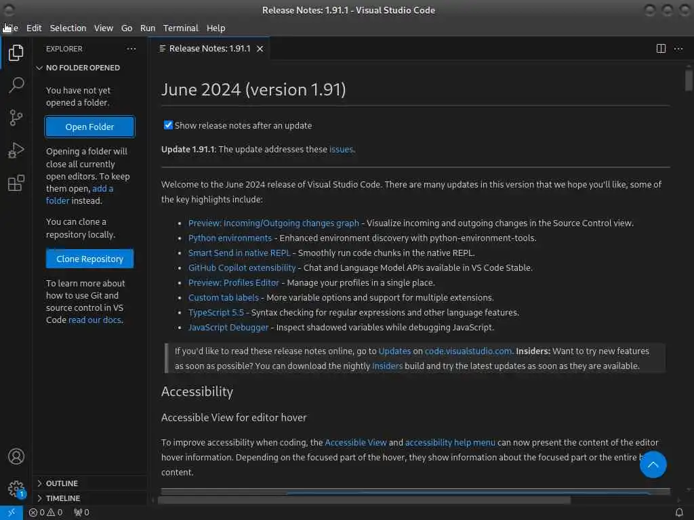Click the June 2024 (version 1.91) heading
Screen dimensions: 694x520
pyautogui.click(x=253, y=90)
